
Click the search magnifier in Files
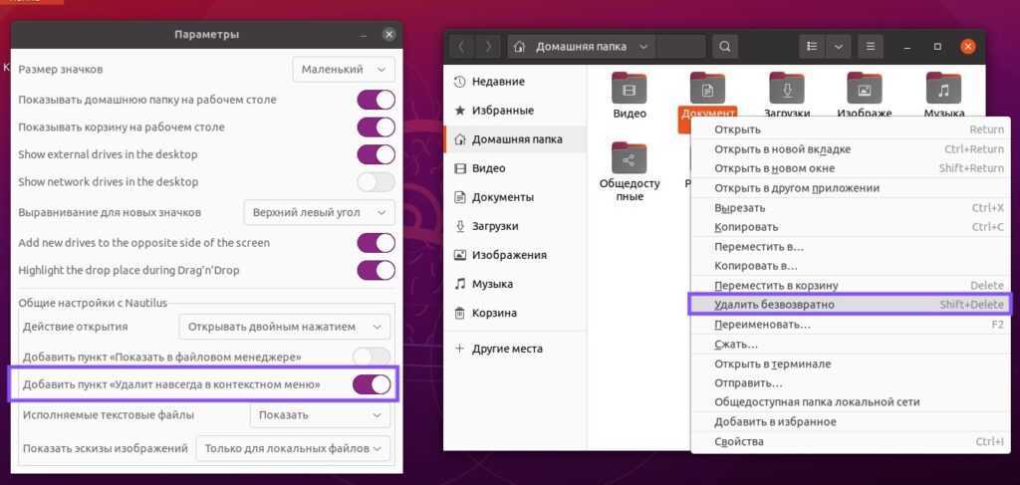point(725,47)
